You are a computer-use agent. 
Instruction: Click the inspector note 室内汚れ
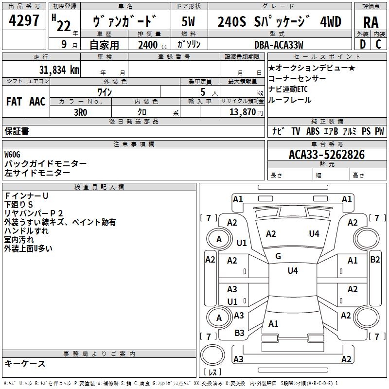[19, 240]
